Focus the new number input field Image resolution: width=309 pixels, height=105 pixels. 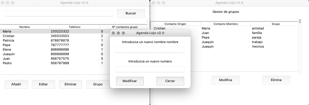[150, 69]
